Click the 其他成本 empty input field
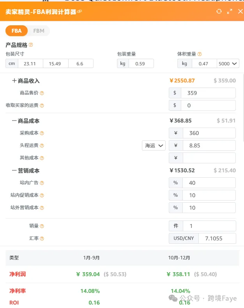 (209, 158)
